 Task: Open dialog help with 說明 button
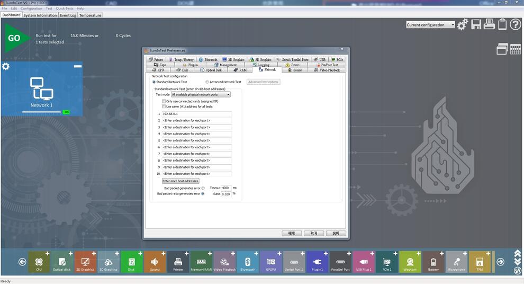(x=336, y=233)
